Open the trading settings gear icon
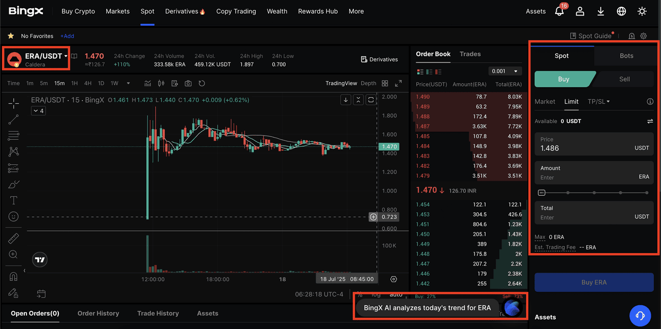661x329 pixels. (x=643, y=36)
